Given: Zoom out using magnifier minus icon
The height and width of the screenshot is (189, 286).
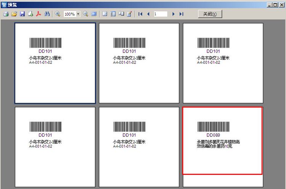Looking at the screenshot, I should click(85, 14).
